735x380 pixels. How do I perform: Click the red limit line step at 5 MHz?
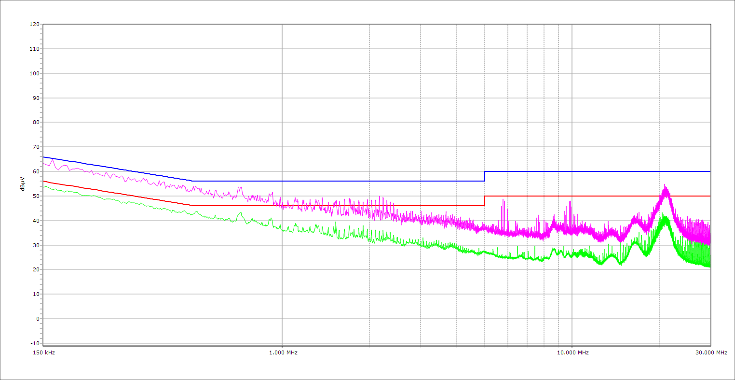pyautogui.click(x=485, y=201)
